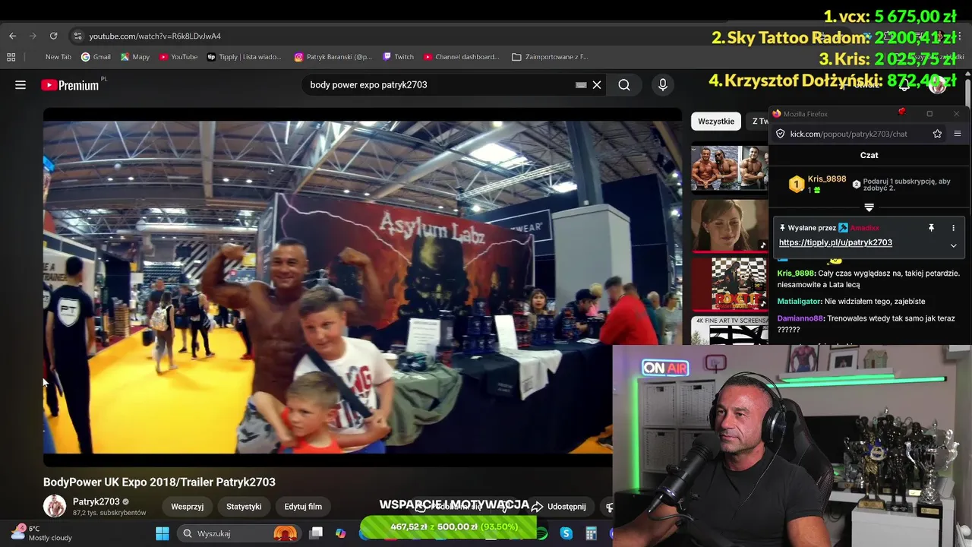Select the Wszystkie filter chip
The image size is (972, 547).
(x=716, y=121)
